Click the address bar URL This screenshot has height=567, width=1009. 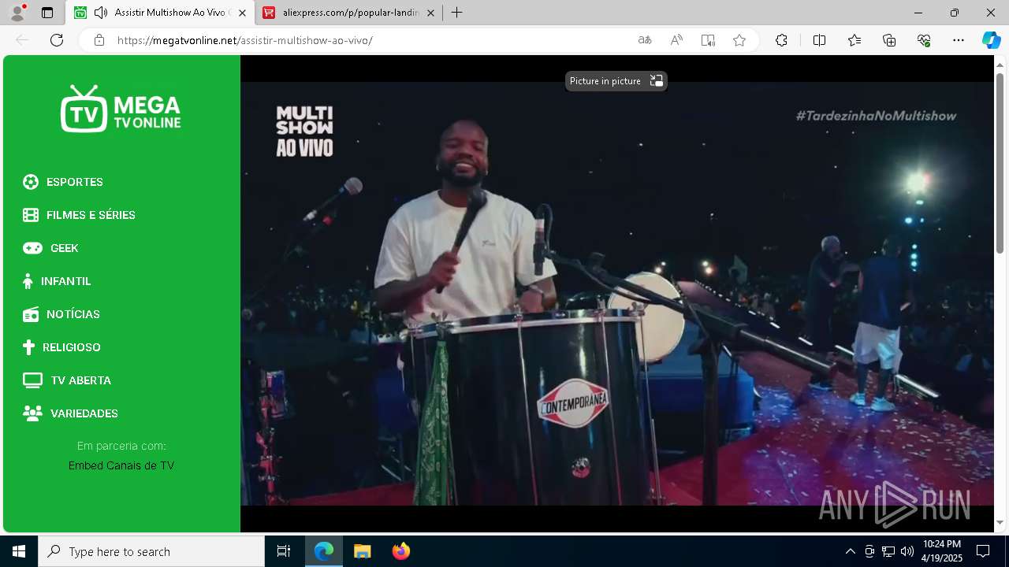click(245, 40)
